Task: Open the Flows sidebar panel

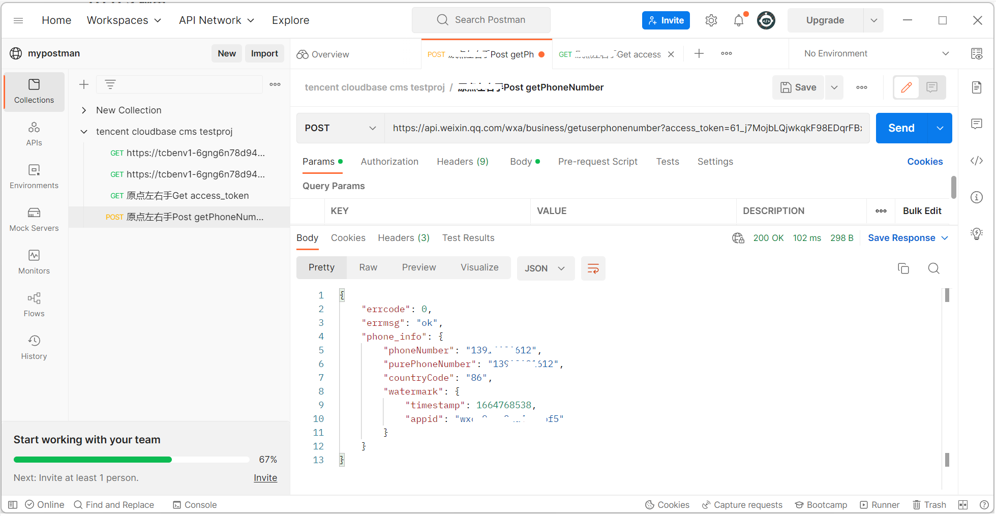Action: tap(34, 305)
